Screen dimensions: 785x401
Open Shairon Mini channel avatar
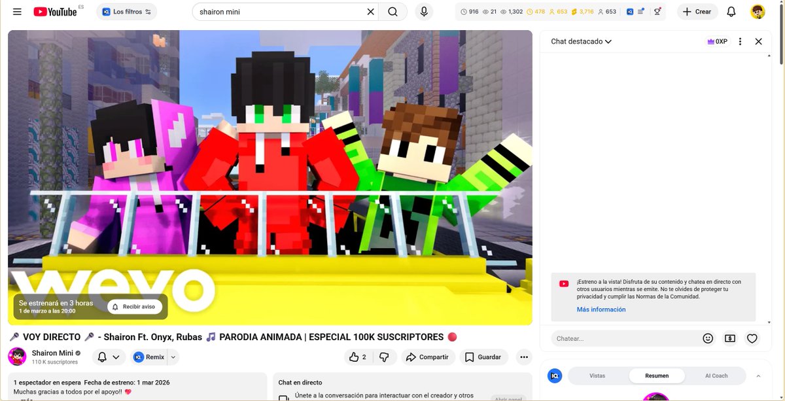[x=17, y=357]
